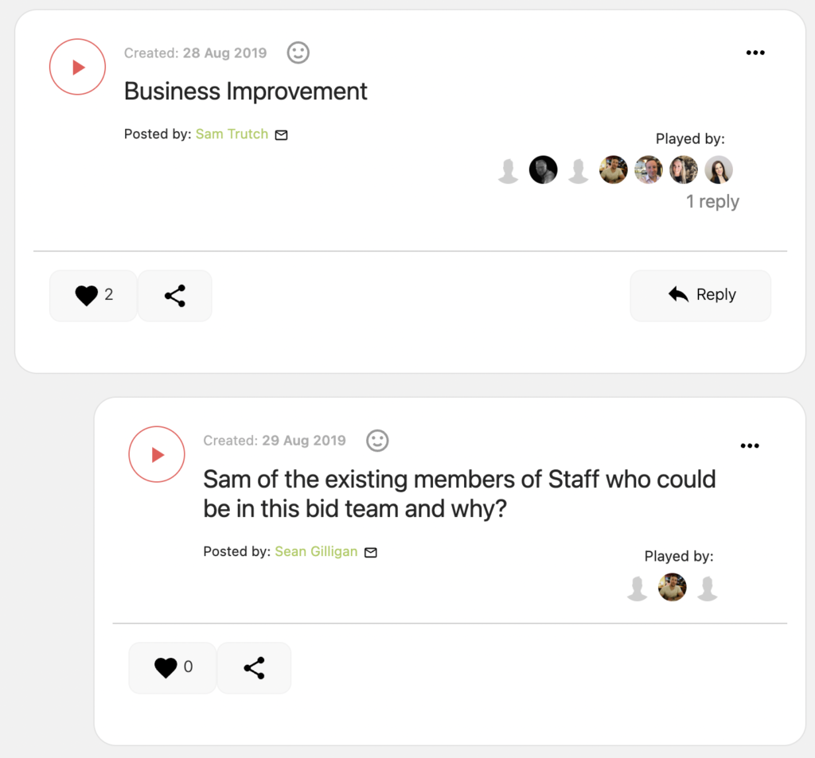Click the heart icon on Business Improvement
This screenshot has height=758, width=815.
(x=87, y=295)
